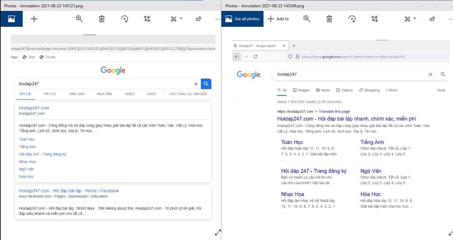Open new tab plus in Firefox screenshot
453x240 pixels.
click(294, 45)
